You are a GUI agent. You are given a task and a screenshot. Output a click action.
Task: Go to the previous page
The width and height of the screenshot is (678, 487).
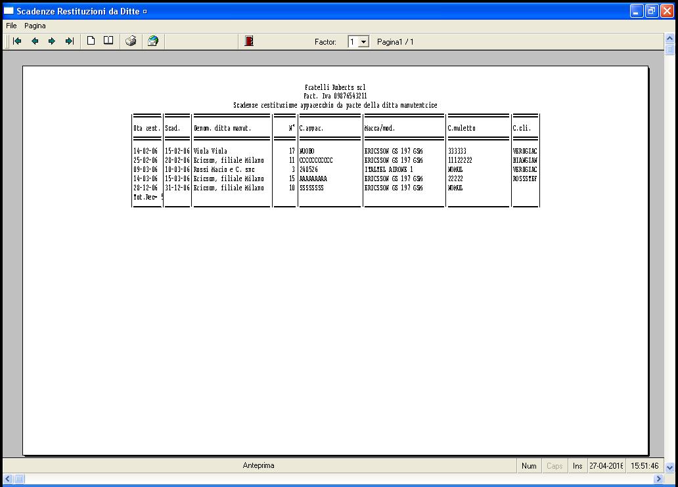pyautogui.click(x=35, y=41)
